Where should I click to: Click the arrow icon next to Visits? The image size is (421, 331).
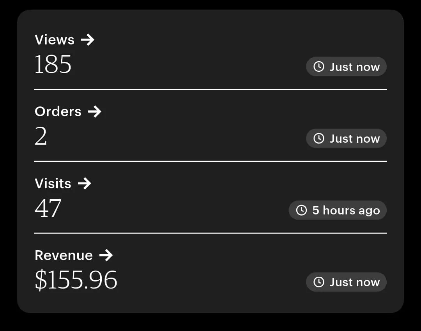coord(84,184)
